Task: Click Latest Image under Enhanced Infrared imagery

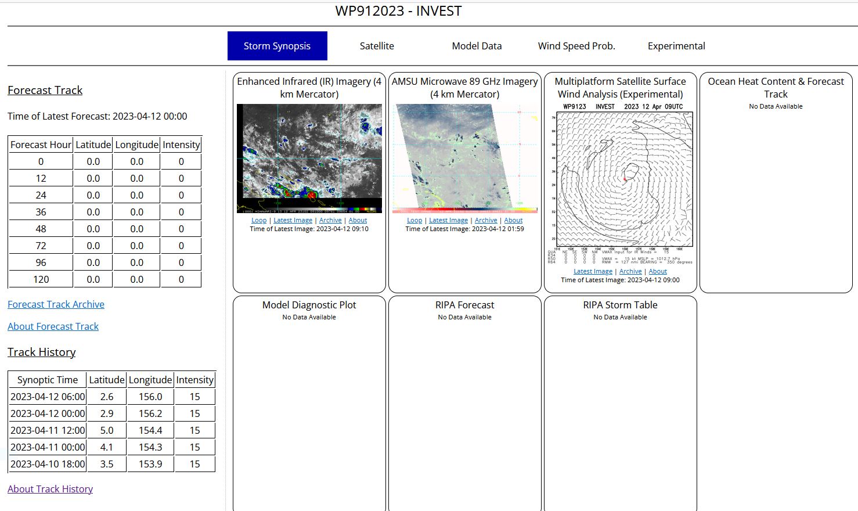Action: point(293,221)
